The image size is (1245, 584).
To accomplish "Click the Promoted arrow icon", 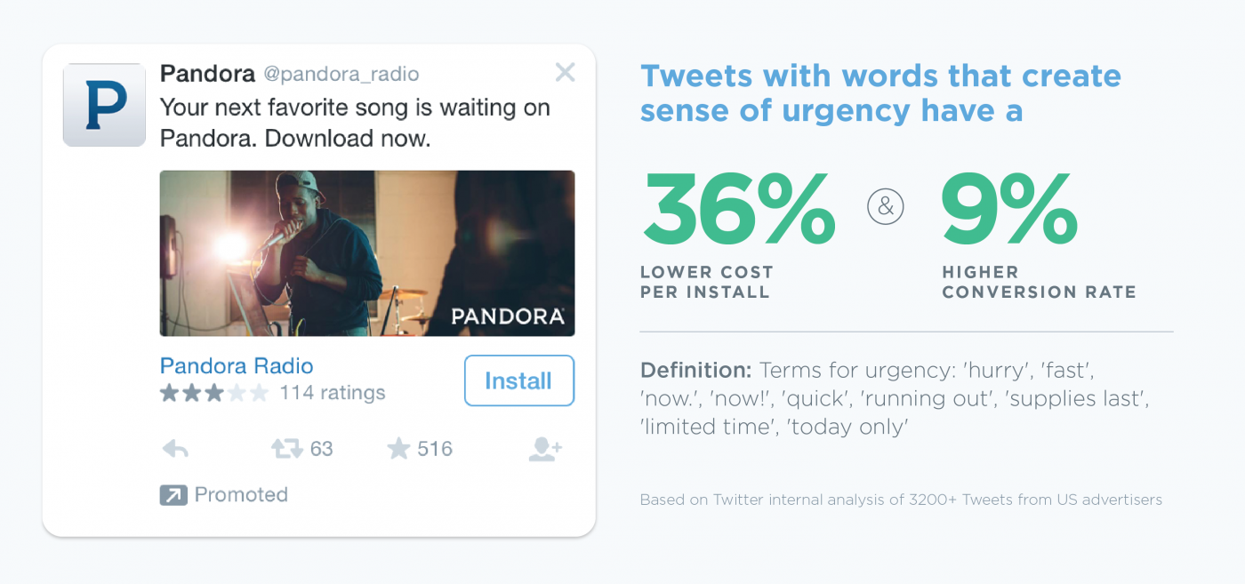I will pyautogui.click(x=173, y=495).
